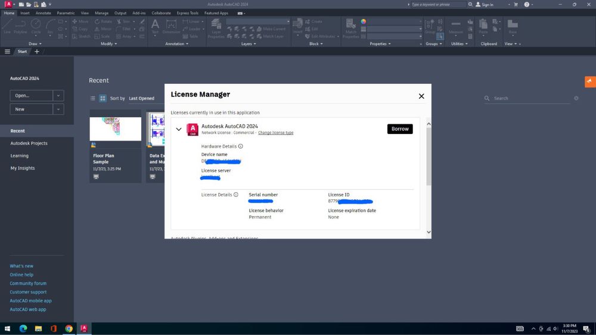596x335 pixels.
Task: Click the License Manager scrollbar down arrow
Action: pyautogui.click(x=429, y=232)
